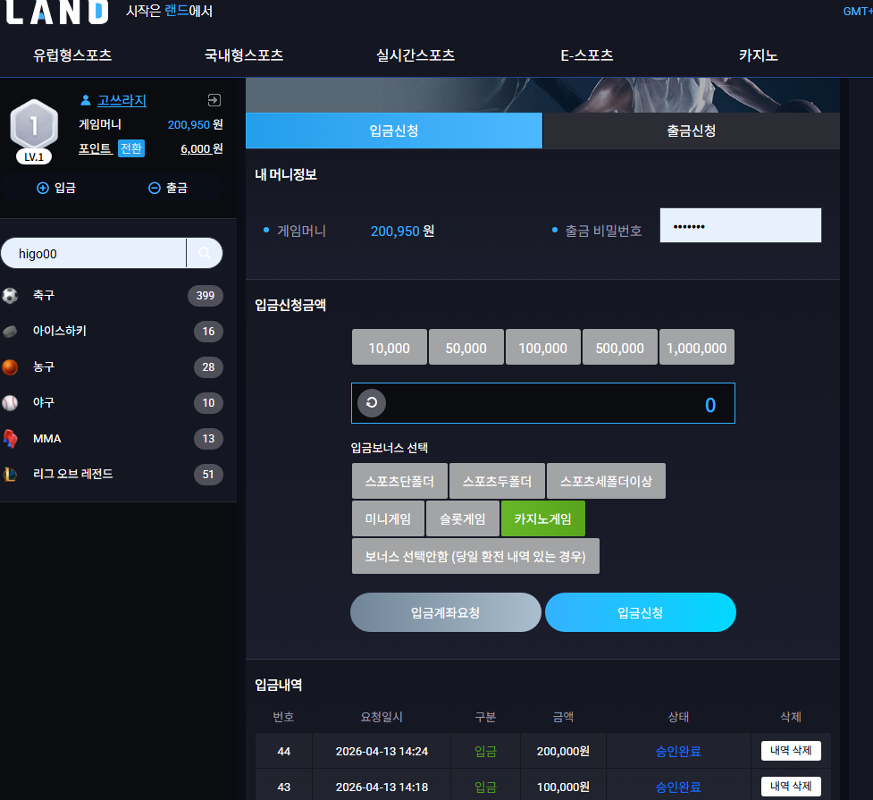Add the 100,000 preset amount
This screenshot has height=800, width=873.
(x=543, y=347)
